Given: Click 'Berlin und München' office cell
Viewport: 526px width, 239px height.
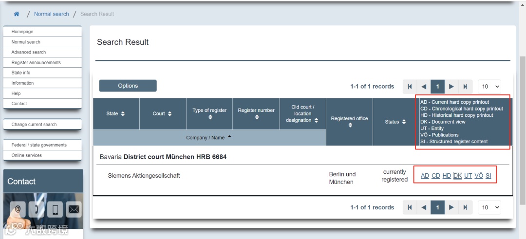Looking at the screenshot, I should (x=342, y=178).
